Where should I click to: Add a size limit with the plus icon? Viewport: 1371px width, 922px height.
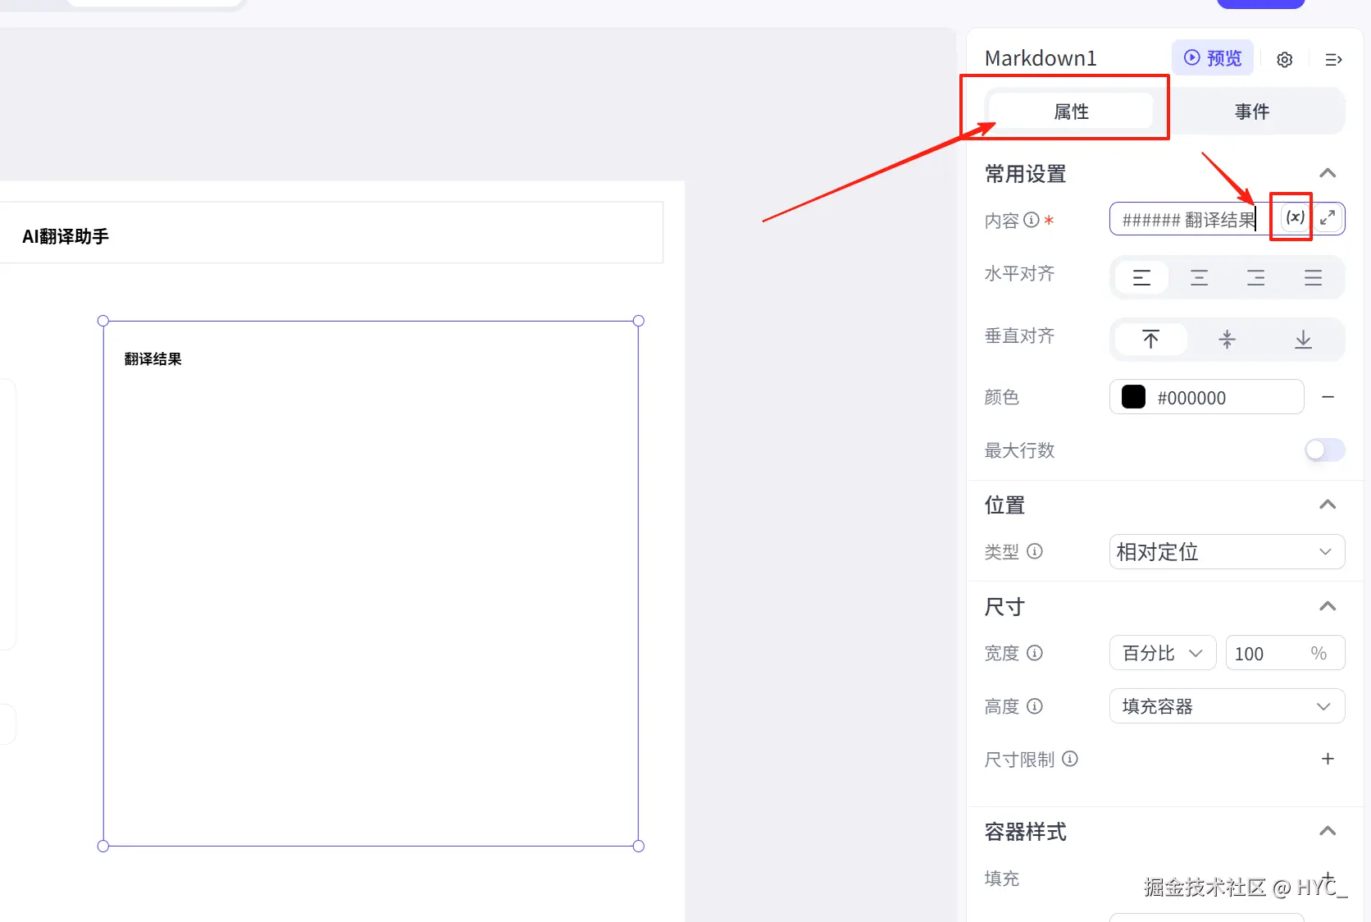[1328, 759]
